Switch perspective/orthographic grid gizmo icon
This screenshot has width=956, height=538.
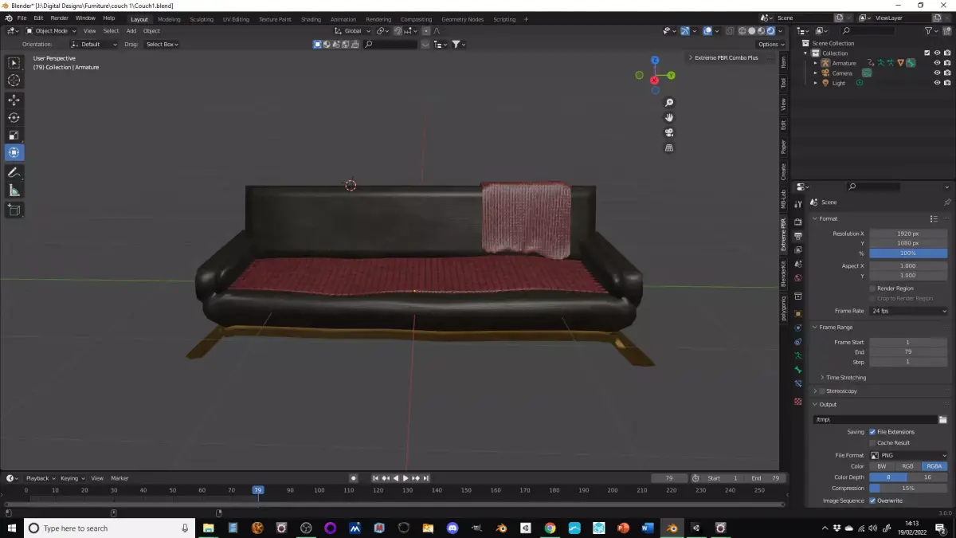669,147
